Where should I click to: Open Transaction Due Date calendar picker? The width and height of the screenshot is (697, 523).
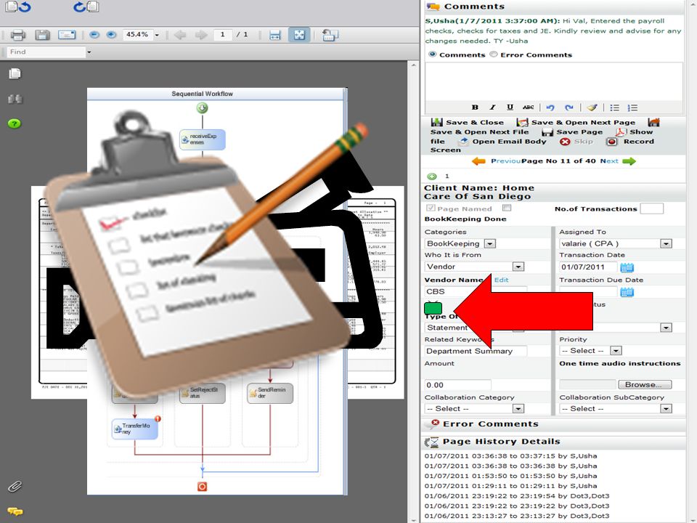point(627,292)
